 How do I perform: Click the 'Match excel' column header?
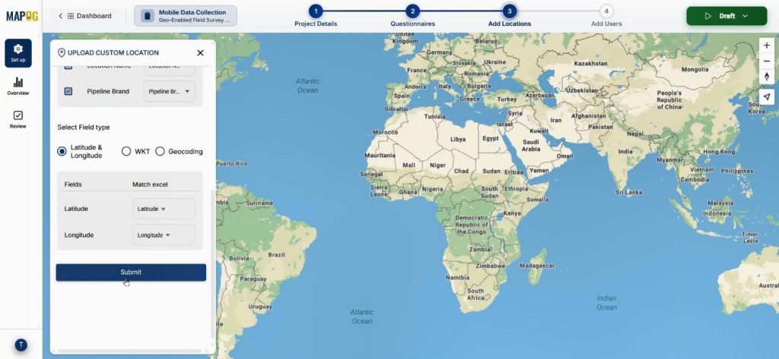150,184
